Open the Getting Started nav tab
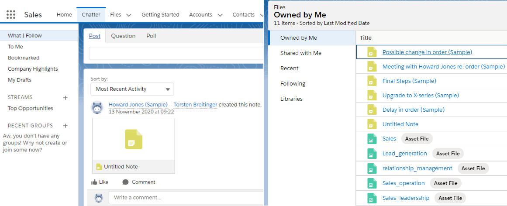 tap(160, 15)
